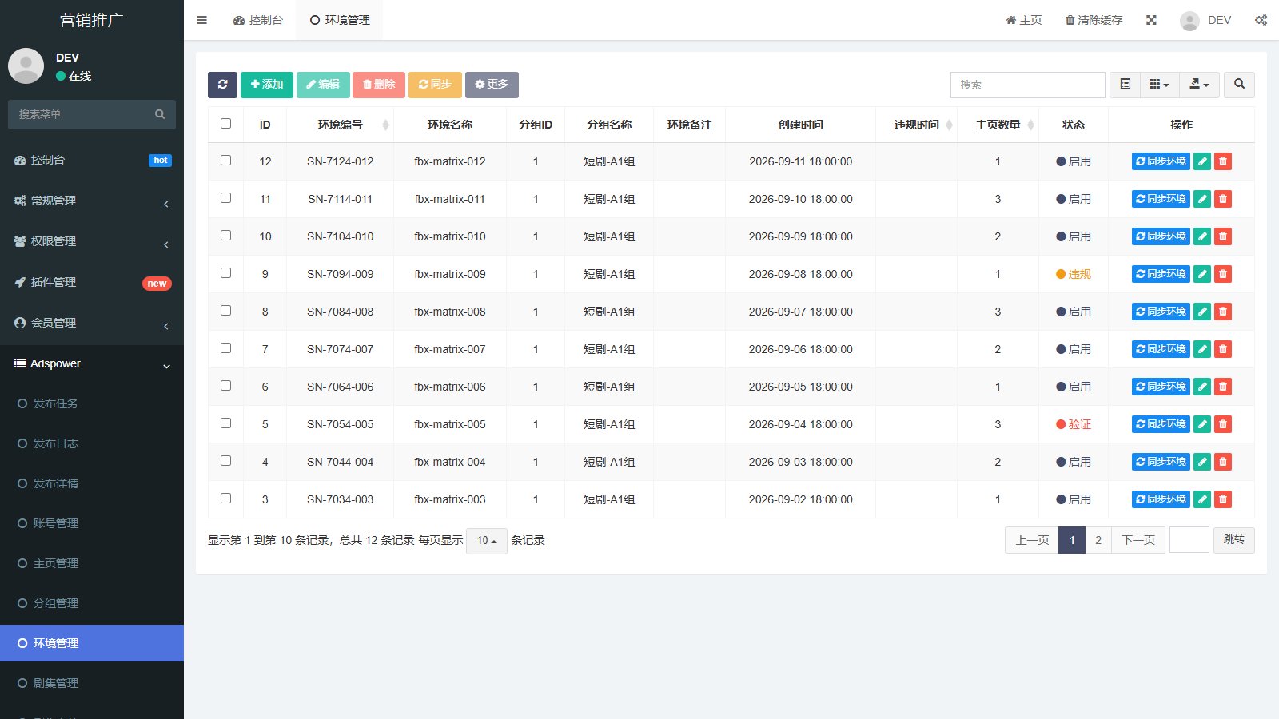The height and width of the screenshot is (719, 1279).
Task: Click red delete icon for SN-7094-009 row
Action: click(1222, 274)
